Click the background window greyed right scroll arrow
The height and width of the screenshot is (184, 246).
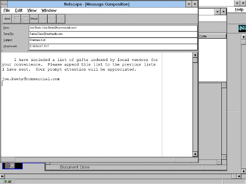[x=219, y=162]
